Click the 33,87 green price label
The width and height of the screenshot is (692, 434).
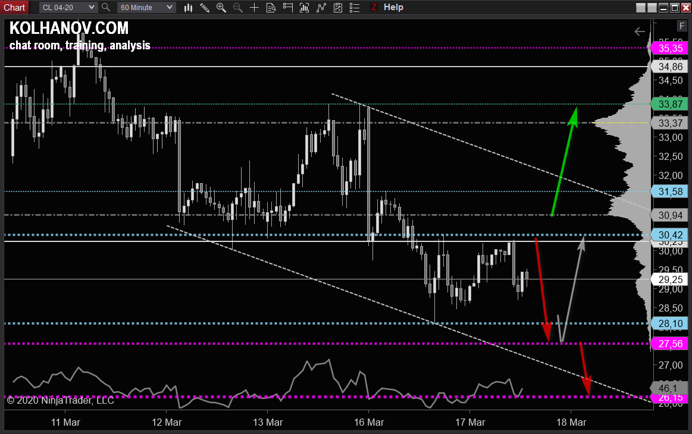pos(670,104)
